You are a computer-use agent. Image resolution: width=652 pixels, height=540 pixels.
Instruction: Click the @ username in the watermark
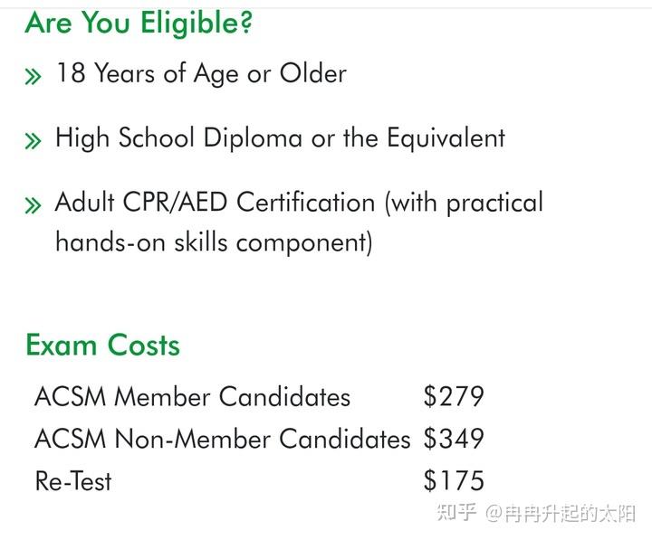(x=561, y=514)
